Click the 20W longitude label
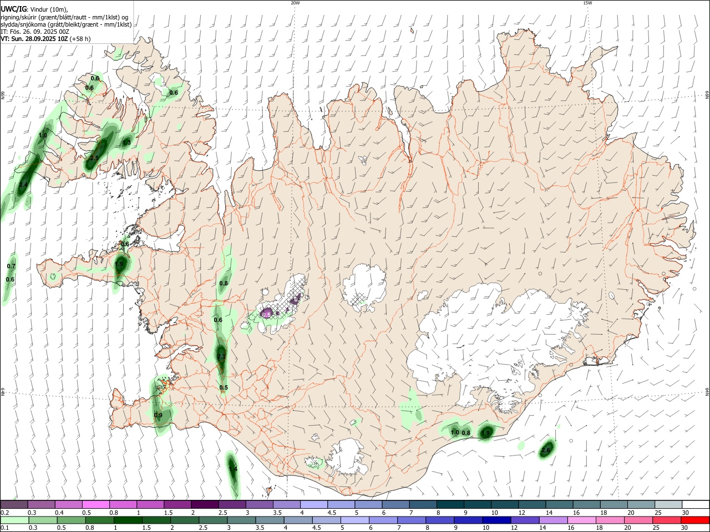 pyautogui.click(x=295, y=3)
